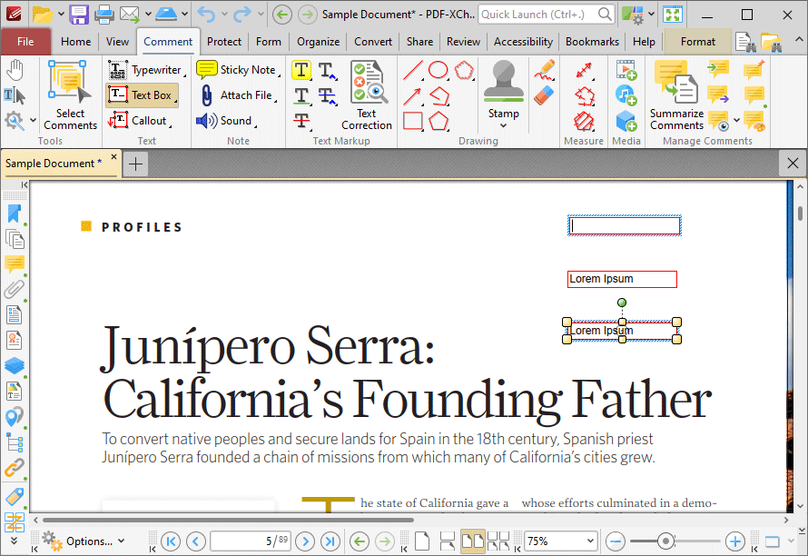The image size is (808, 556).
Task: Toggle the Polygon drawing tool
Action: (438, 121)
